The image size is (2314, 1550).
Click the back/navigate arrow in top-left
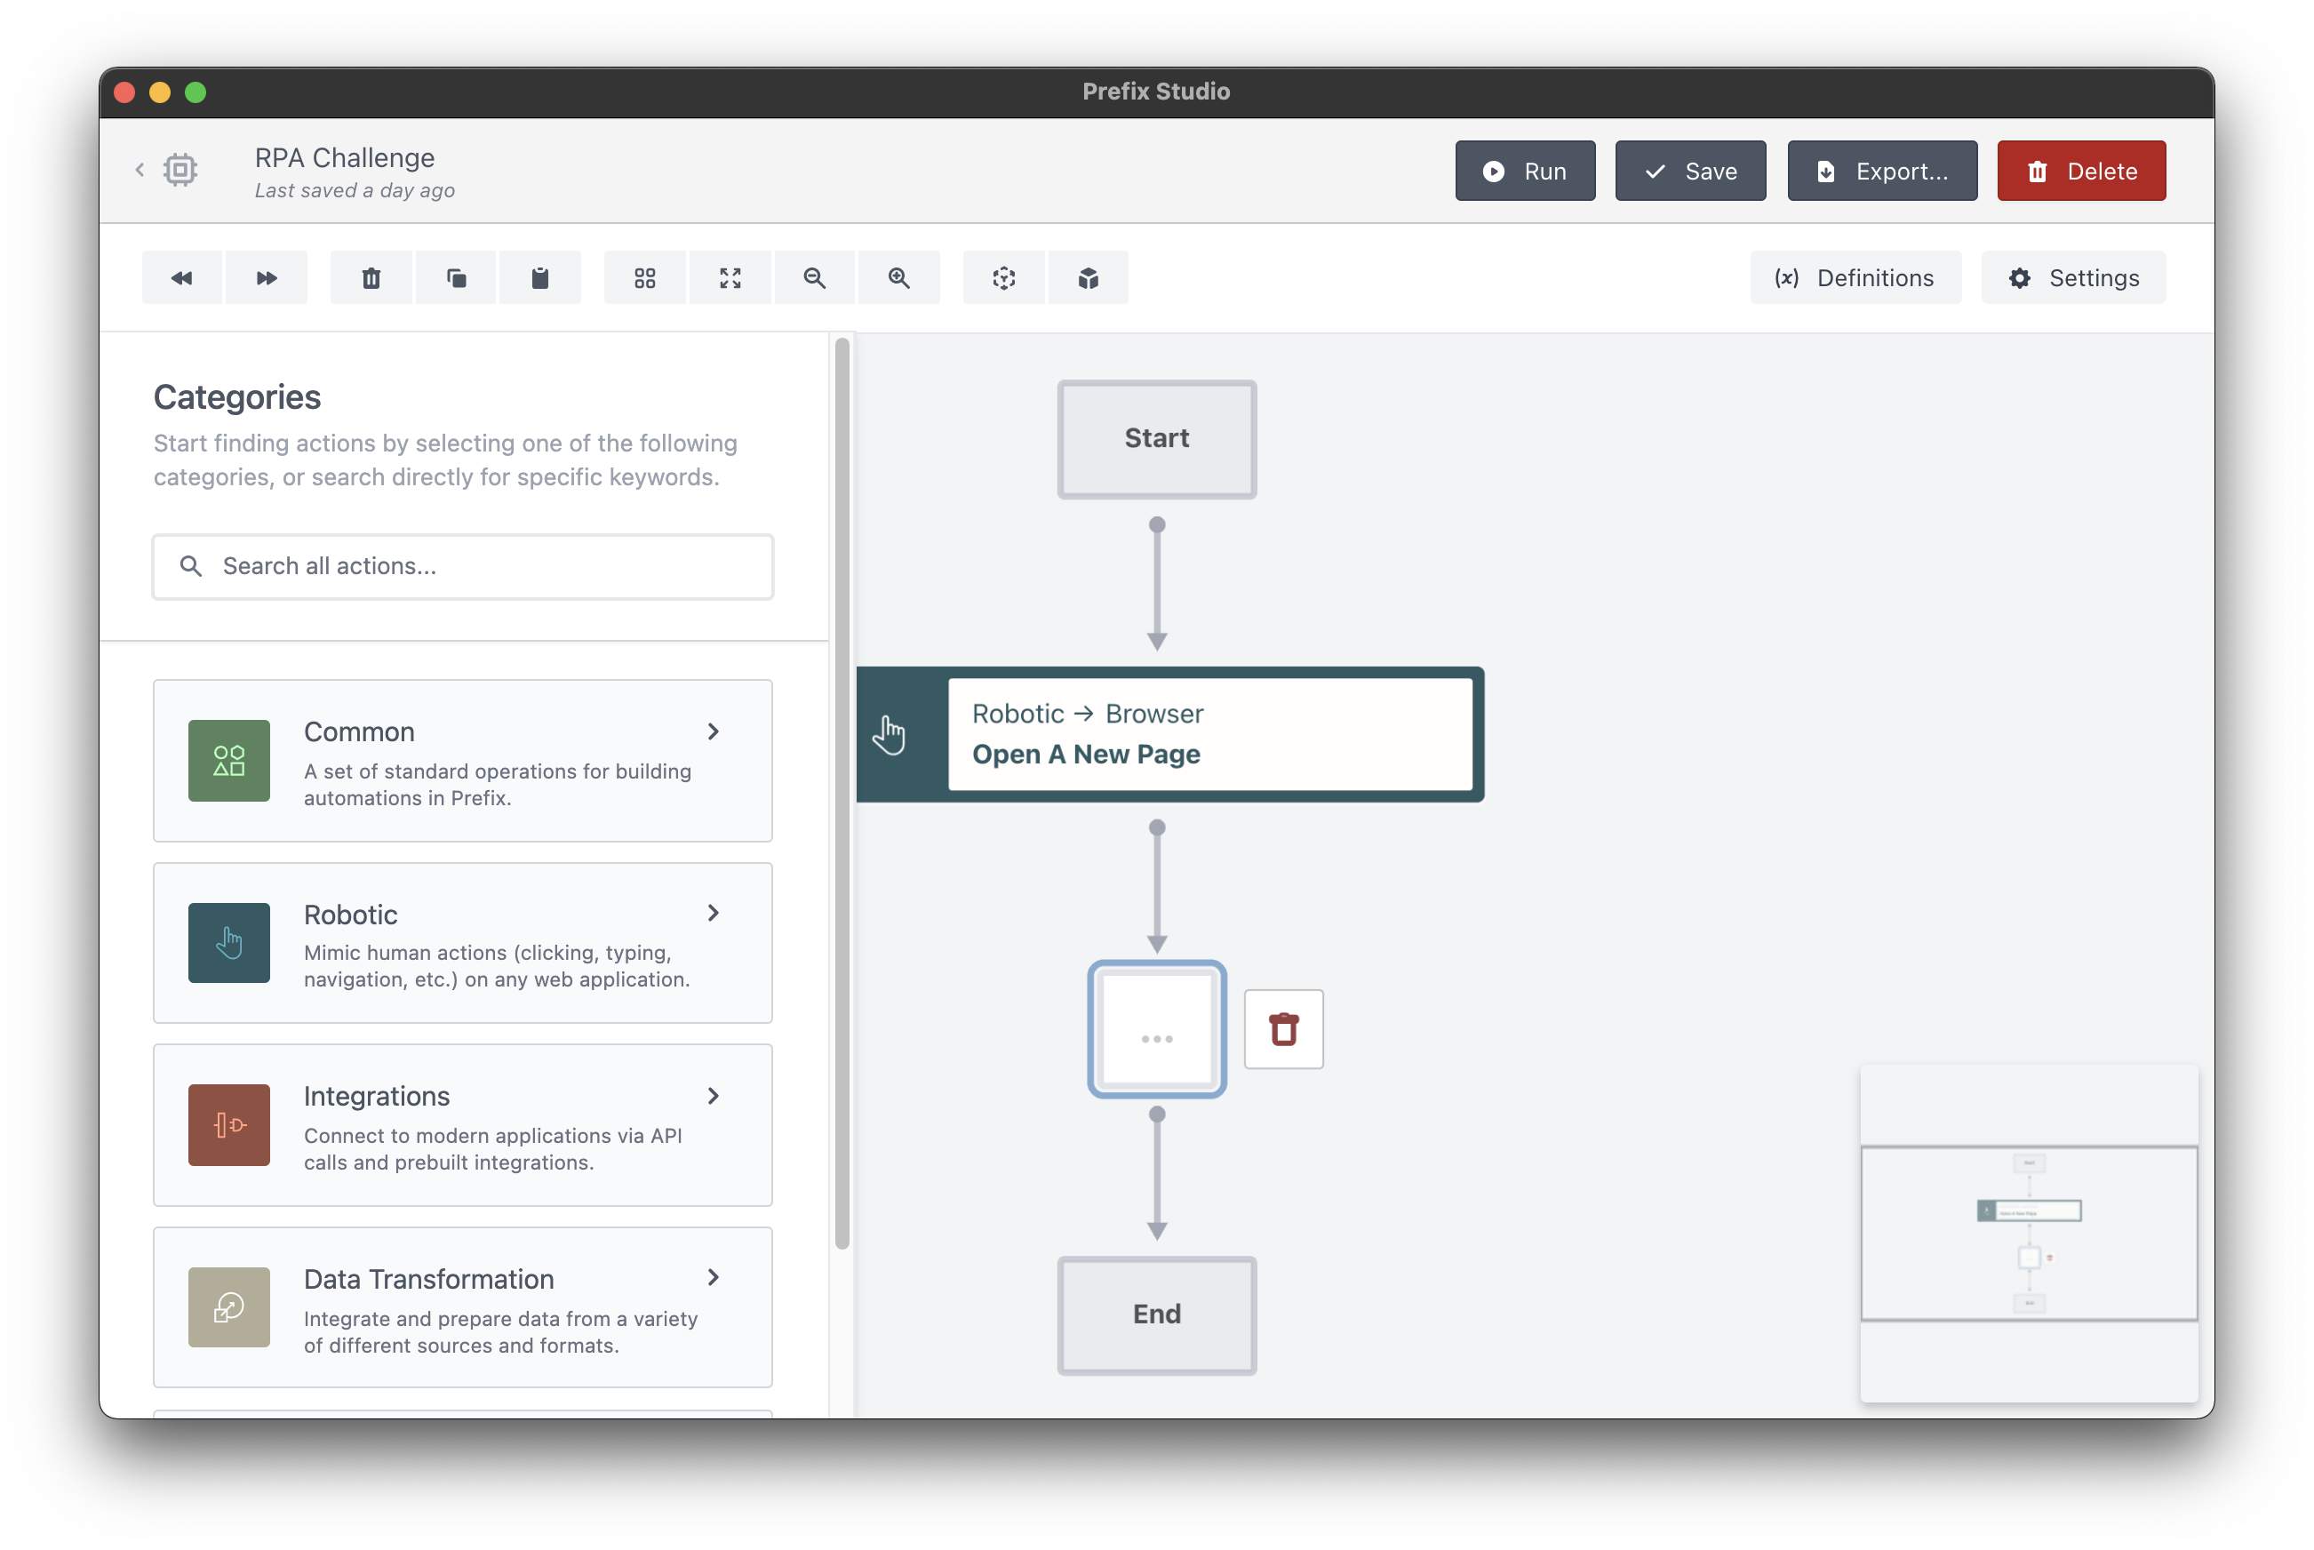pos(137,170)
